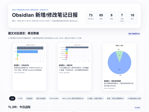Filter by GPU vs ASIC 硬件终局研究 49
Image resolution: width=149 pixels, height=112 pixels.
point(73,98)
